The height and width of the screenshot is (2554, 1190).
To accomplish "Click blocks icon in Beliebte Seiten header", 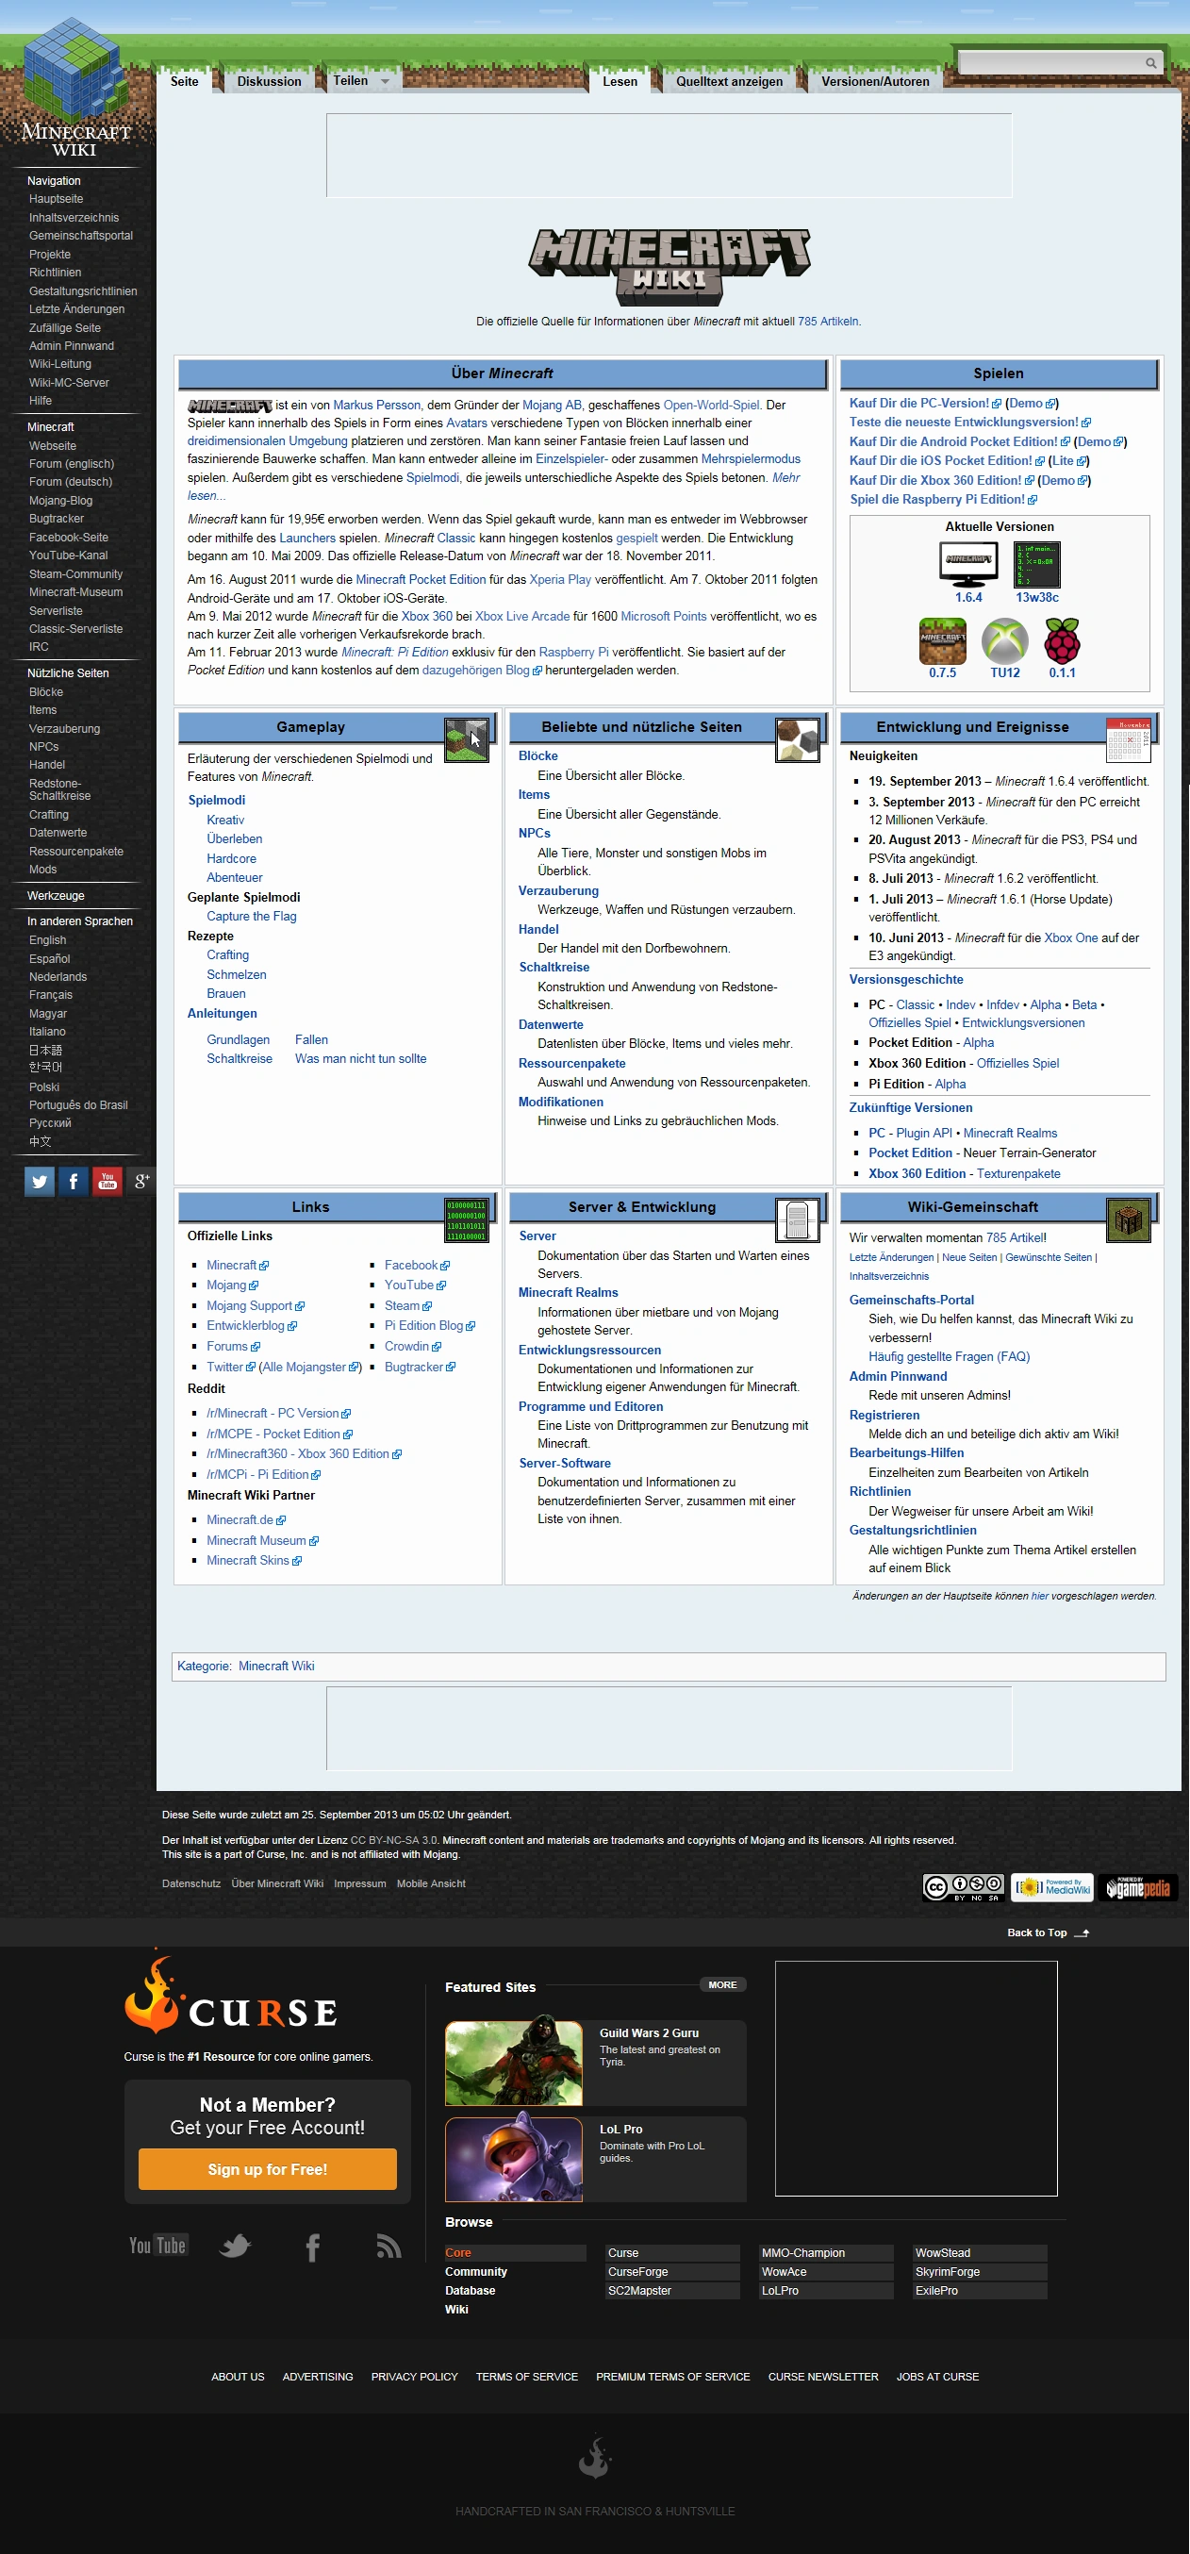I will (x=798, y=739).
